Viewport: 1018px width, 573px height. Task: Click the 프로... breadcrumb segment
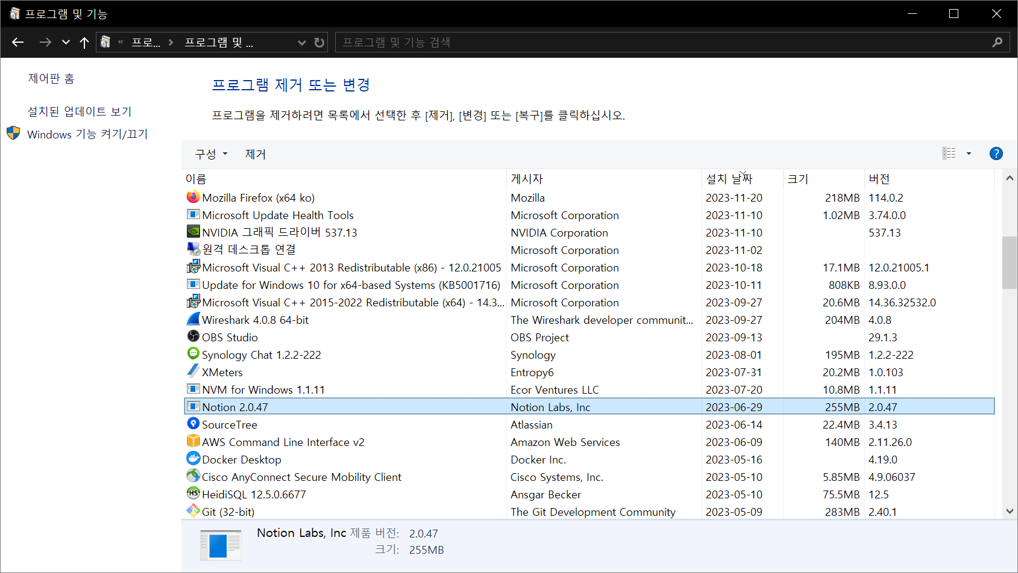coord(146,42)
